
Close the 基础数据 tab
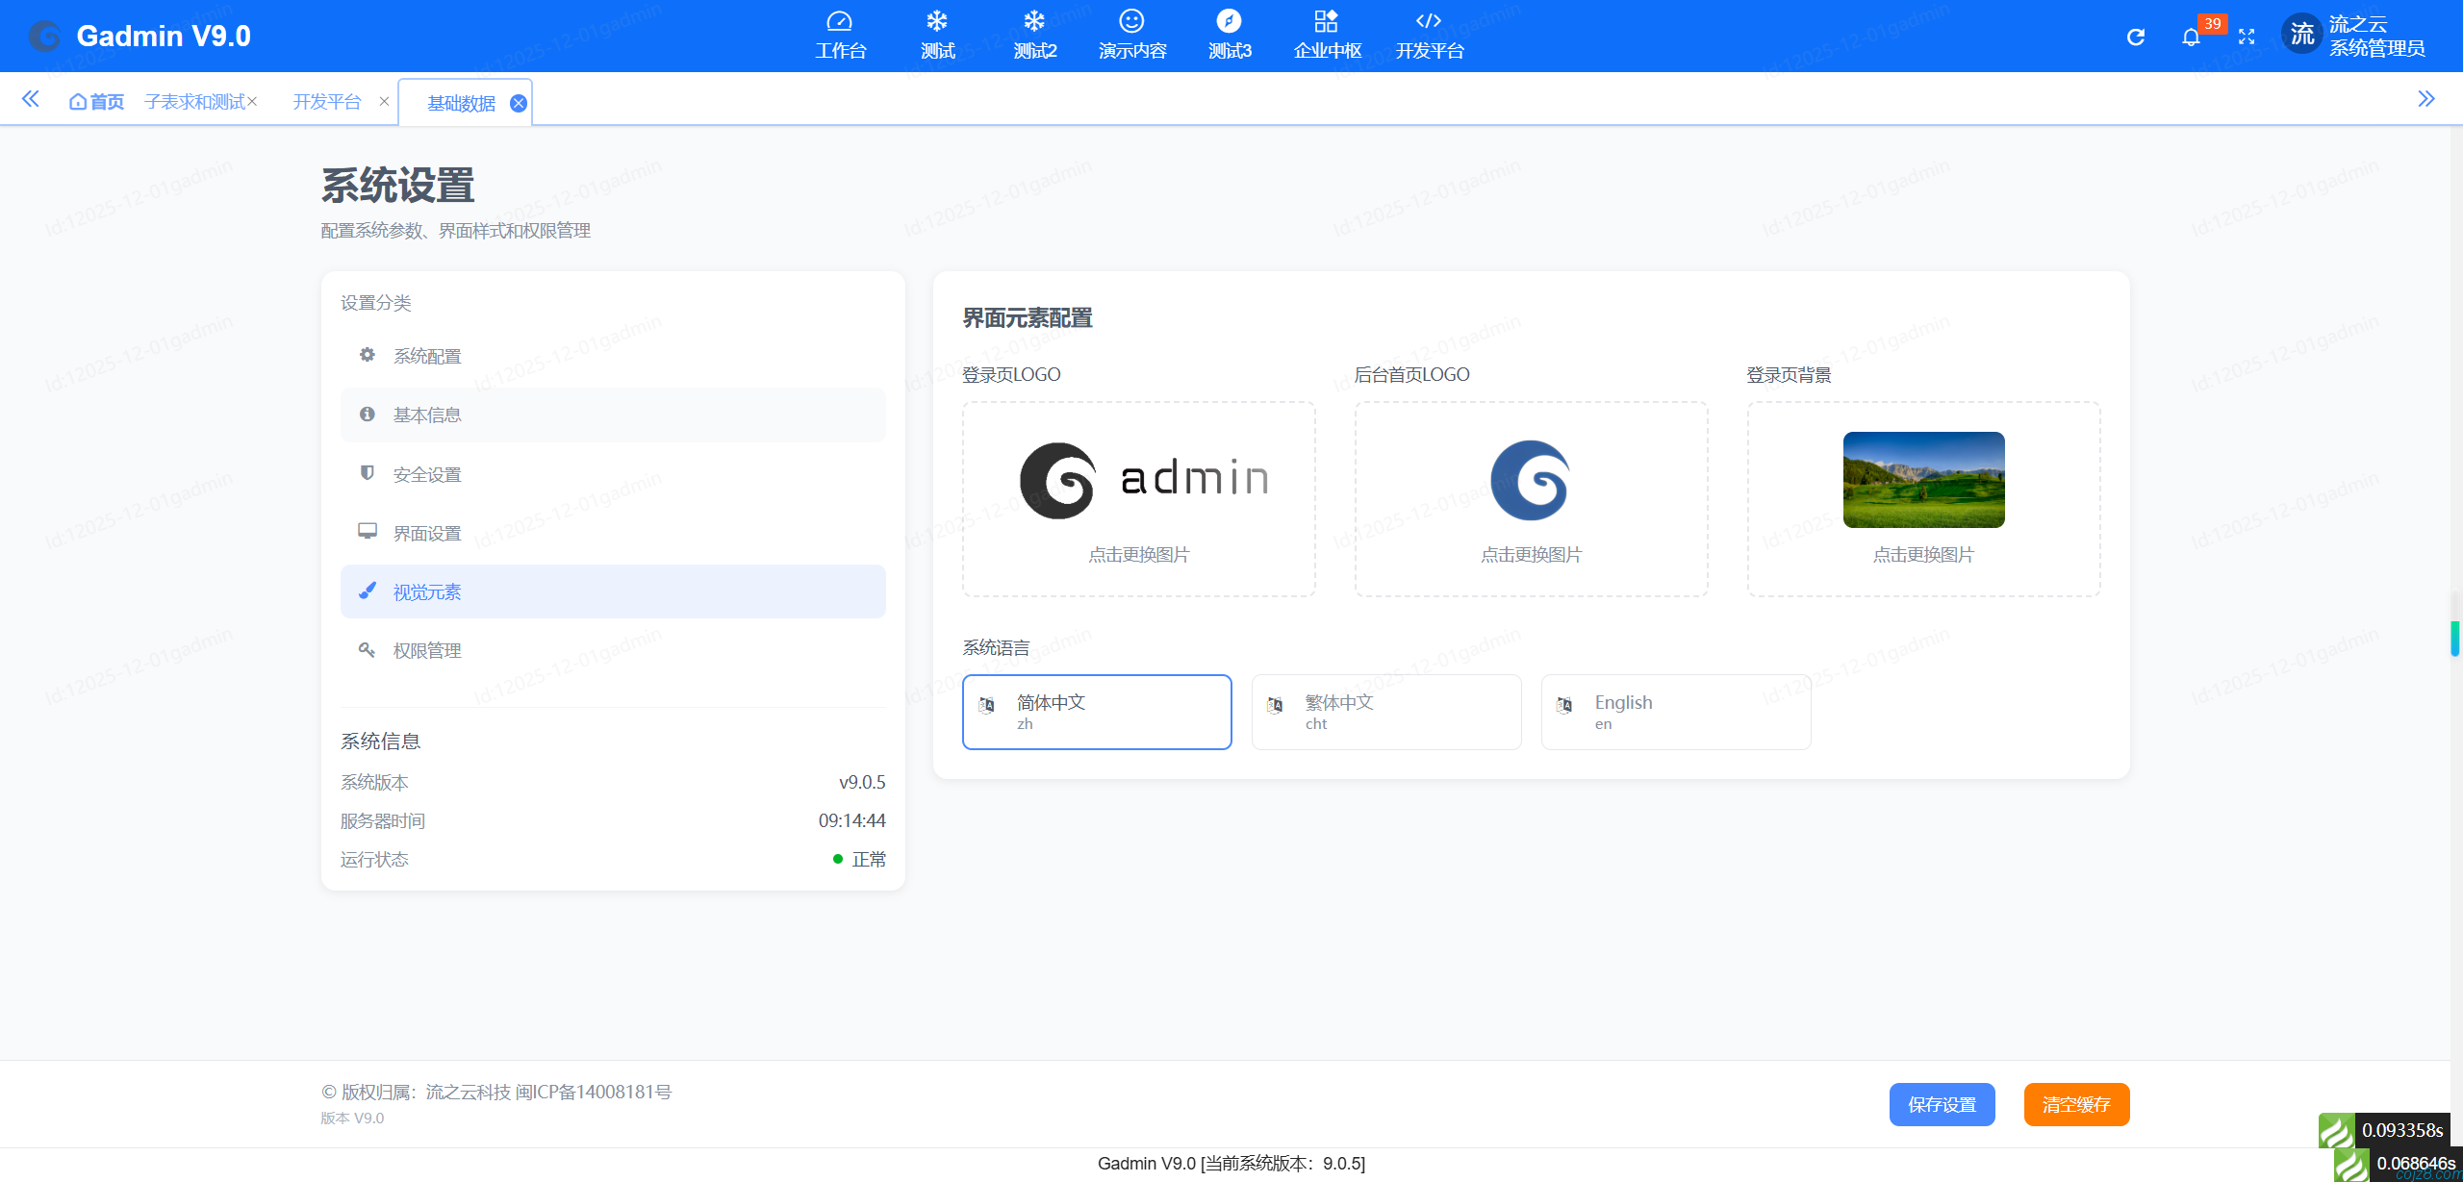pyautogui.click(x=519, y=103)
